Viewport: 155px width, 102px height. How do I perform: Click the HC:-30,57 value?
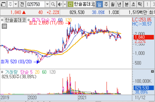(x=142, y=24)
